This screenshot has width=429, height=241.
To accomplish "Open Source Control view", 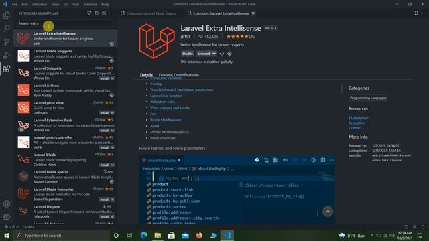I will 7,42.
